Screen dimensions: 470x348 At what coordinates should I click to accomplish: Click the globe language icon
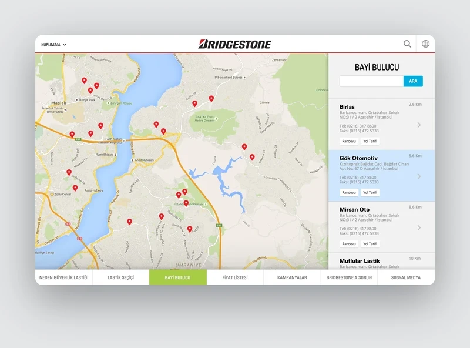pyautogui.click(x=425, y=44)
